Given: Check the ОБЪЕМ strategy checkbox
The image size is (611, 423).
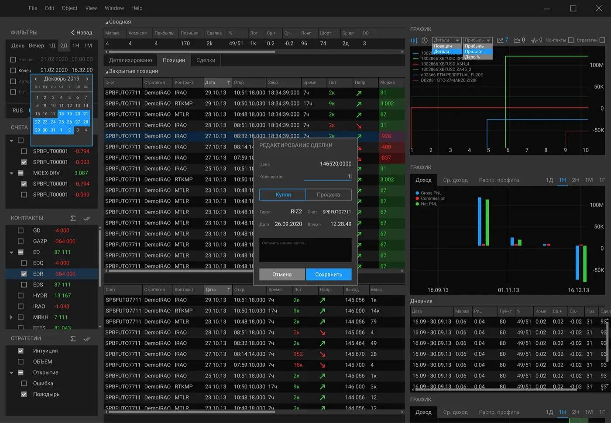Looking at the screenshot, I should click(21, 361).
